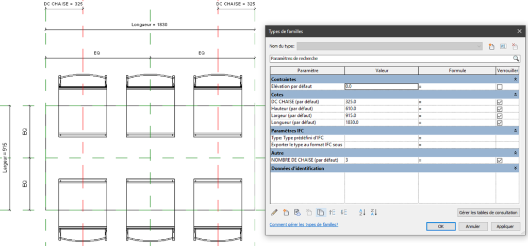Image resolution: width=528 pixels, height=246 pixels.
Task: Click the Delete type icon
Action: 515,46
